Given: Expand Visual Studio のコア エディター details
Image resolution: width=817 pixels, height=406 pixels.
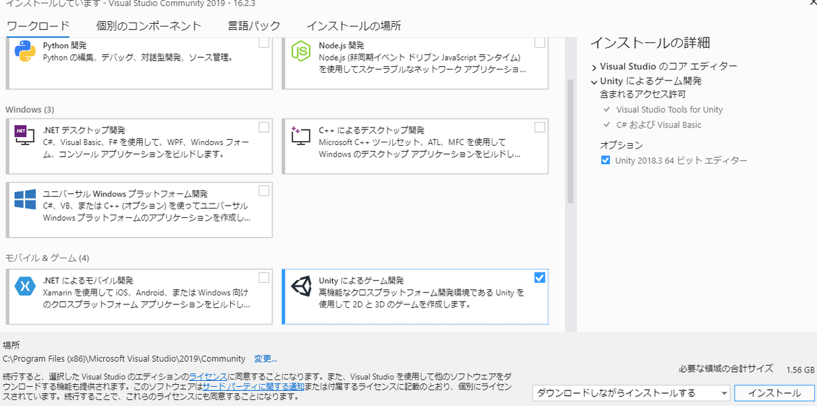Looking at the screenshot, I should click(593, 66).
